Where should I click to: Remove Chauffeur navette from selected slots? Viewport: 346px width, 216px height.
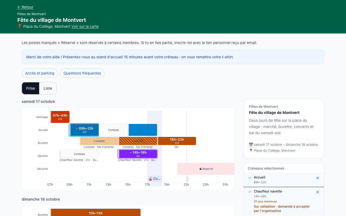(x=318, y=192)
